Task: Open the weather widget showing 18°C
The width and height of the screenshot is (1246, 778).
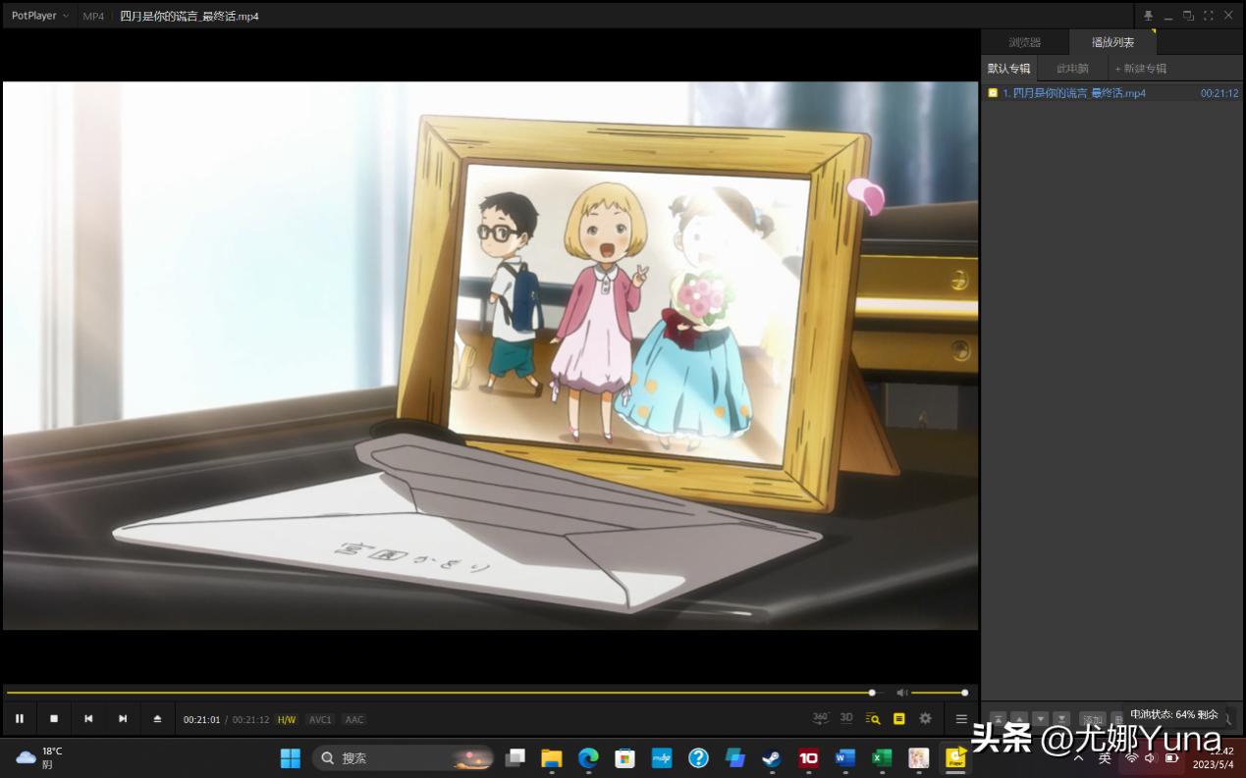Action: point(39,757)
